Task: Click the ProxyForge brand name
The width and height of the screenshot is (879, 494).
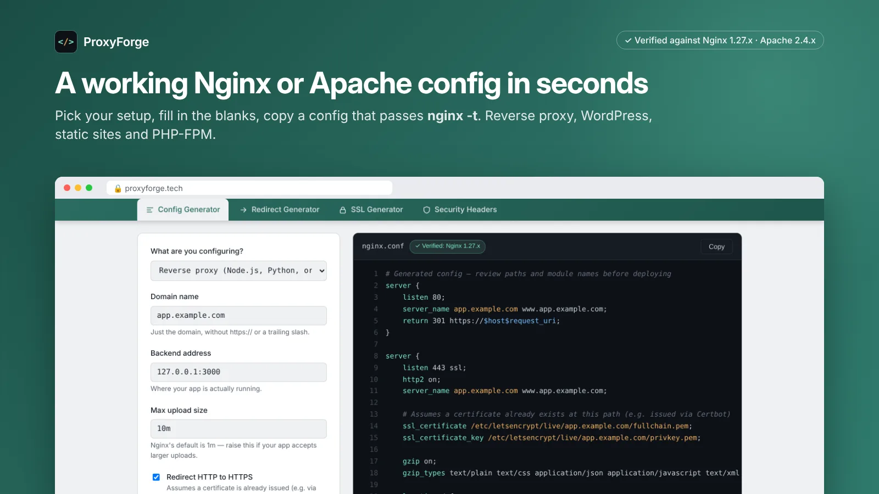Action: point(116,42)
